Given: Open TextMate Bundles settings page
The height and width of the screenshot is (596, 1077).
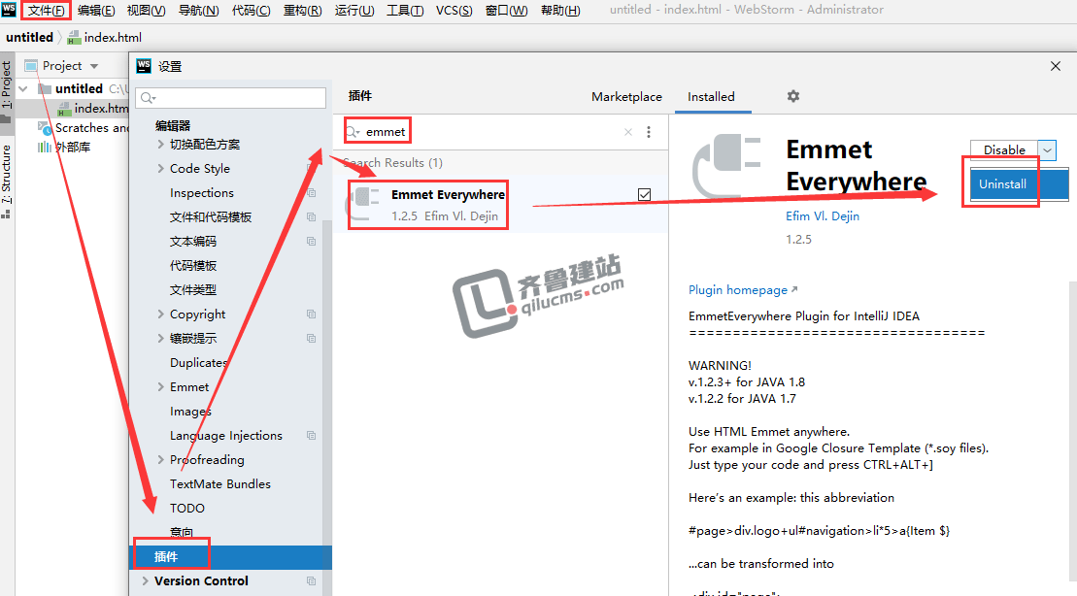Looking at the screenshot, I should (x=220, y=484).
